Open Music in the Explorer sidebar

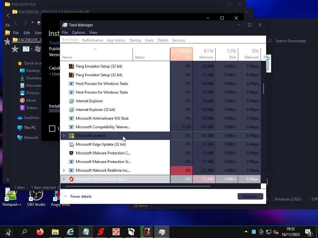pos(28,100)
